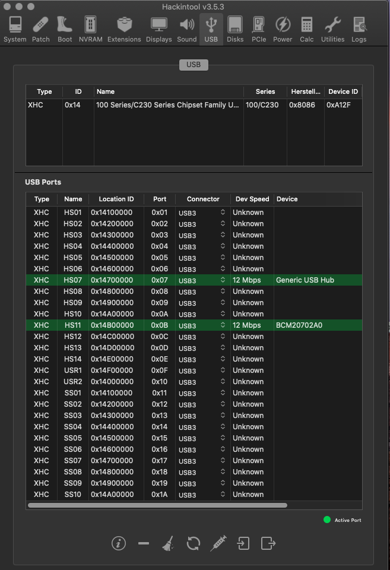
Task: Open the Utilities toolbar section
Action: (332, 30)
